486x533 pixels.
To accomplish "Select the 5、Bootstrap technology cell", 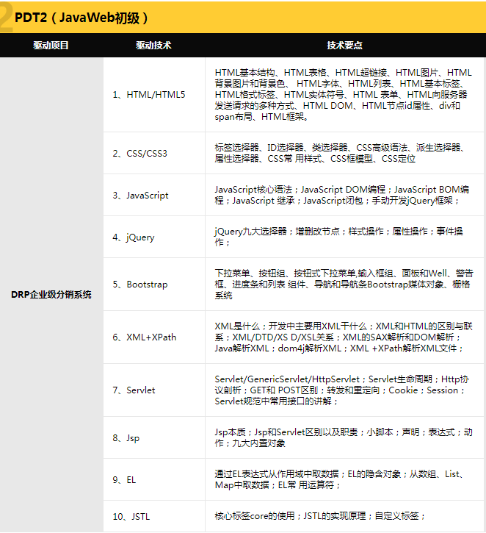I will click(140, 285).
